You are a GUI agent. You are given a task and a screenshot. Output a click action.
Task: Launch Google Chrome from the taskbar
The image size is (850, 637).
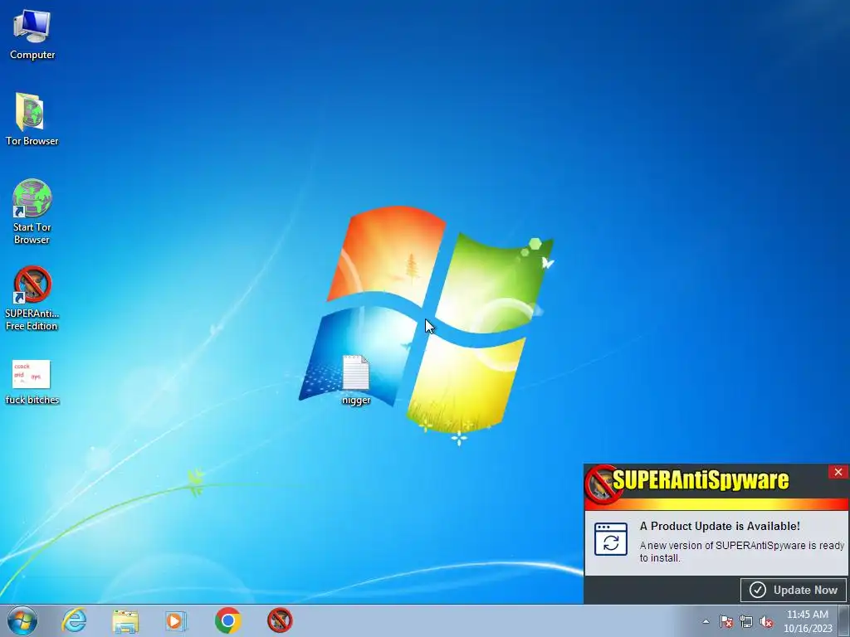(x=227, y=620)
